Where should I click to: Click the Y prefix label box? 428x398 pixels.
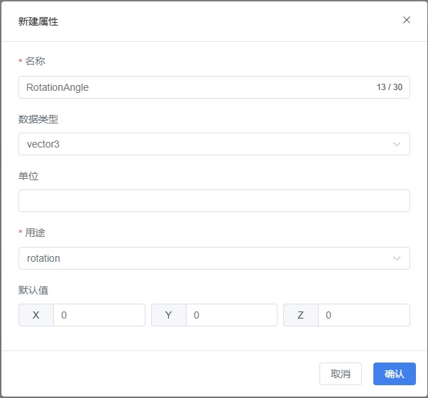(169, 315)
